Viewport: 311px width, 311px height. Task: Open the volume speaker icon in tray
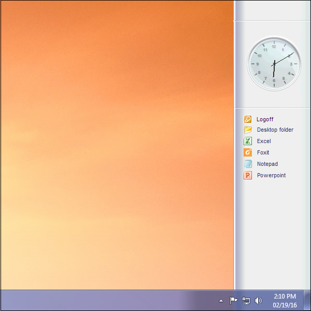tap(259, 301)
